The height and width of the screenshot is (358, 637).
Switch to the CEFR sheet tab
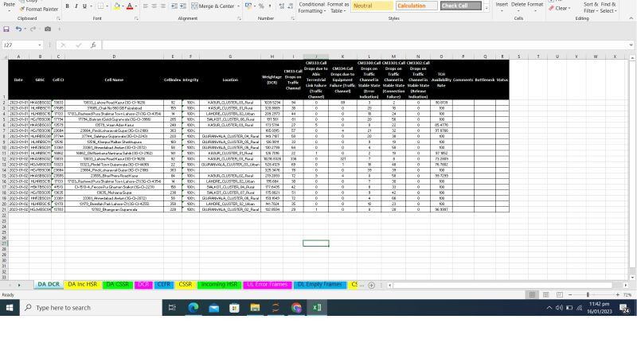164,285
